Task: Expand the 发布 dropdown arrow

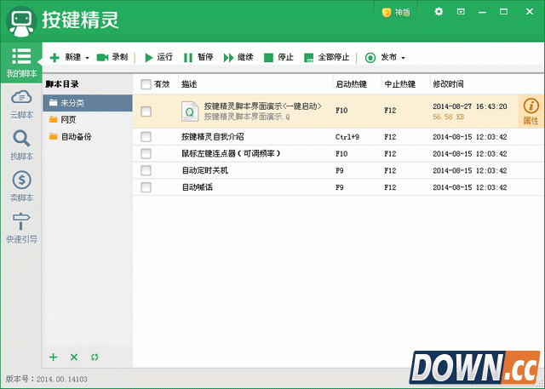Action: point(403,58)
